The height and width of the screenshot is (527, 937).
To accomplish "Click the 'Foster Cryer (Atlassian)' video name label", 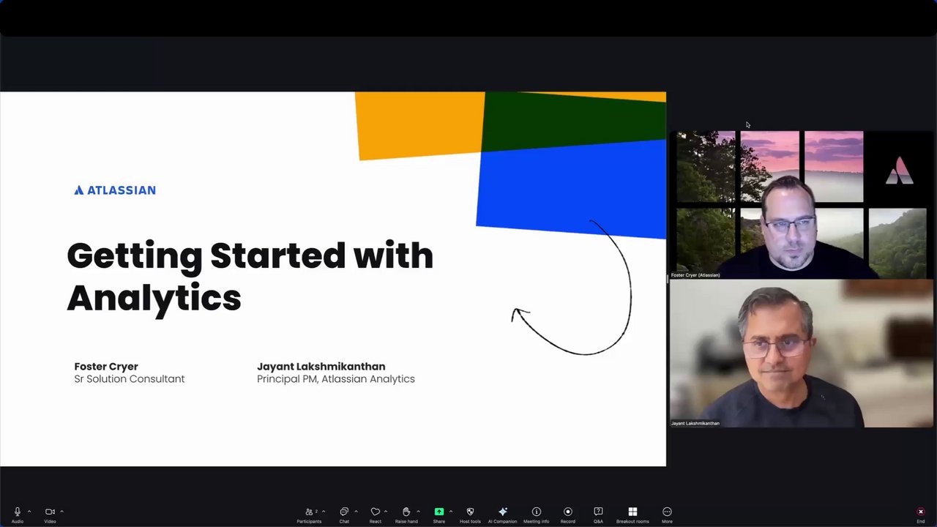I will tap(695, 275).
